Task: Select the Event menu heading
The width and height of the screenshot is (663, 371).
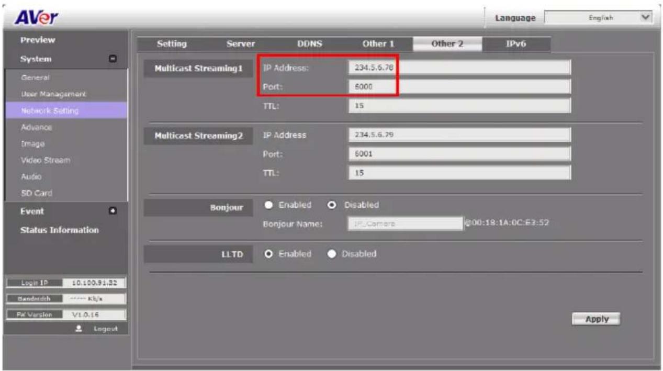Action: (x=32, y=211)
